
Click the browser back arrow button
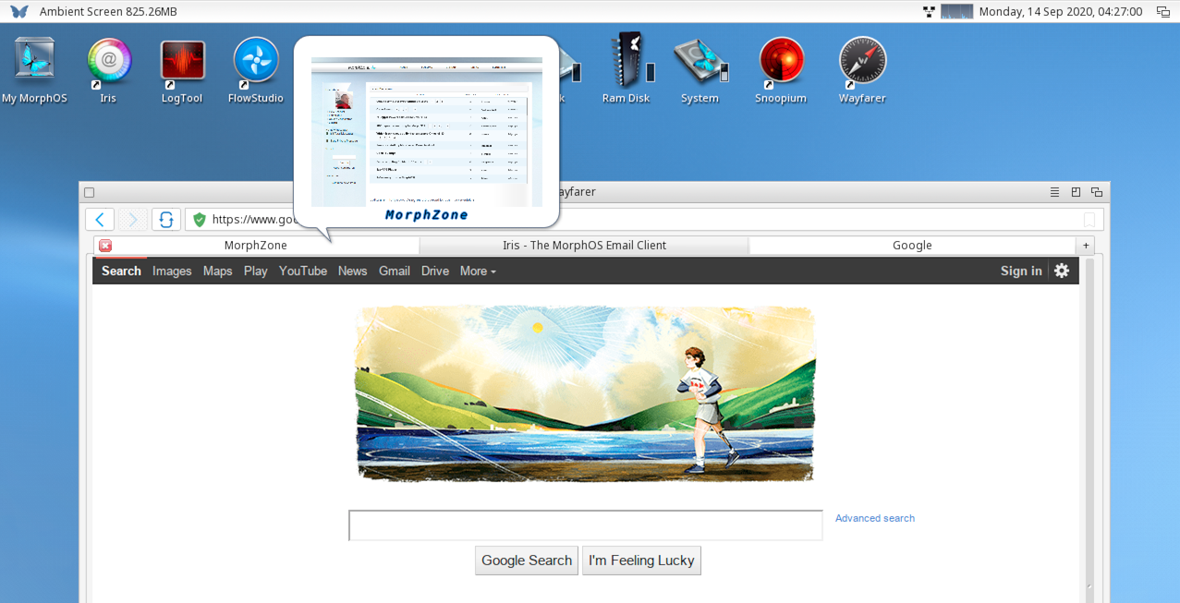pos(100,219)
